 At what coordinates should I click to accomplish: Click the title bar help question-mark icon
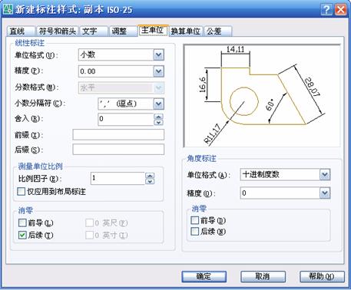pyautogui.click(x=326, y=10)
